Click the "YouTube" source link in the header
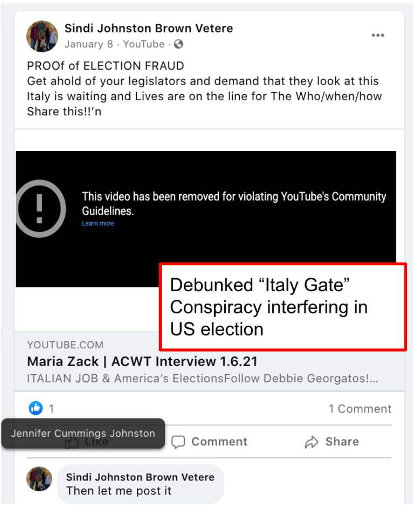 point(143,44)
